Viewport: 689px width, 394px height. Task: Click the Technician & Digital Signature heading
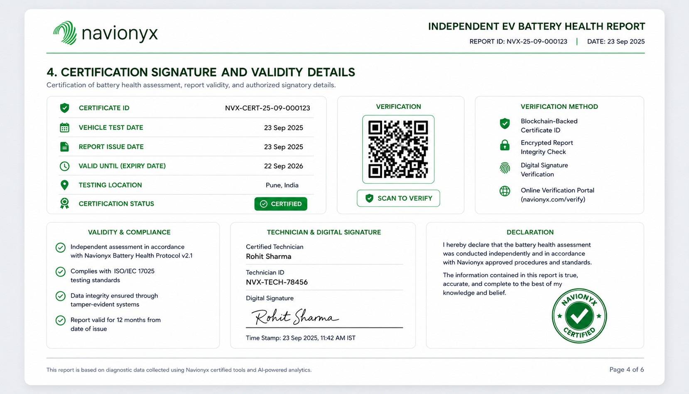point(324,232)
